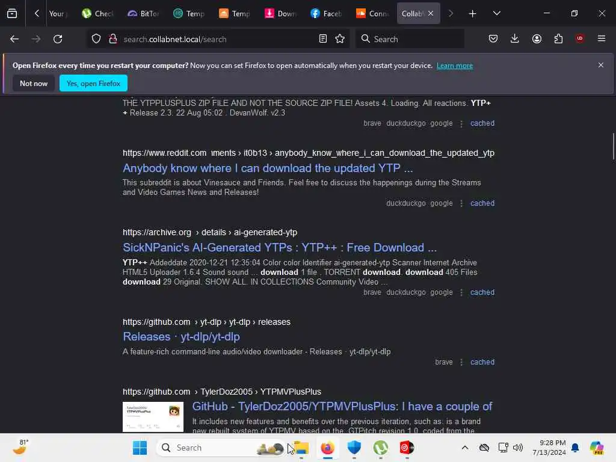
Task: Show hidden system tray icons
Action: (465, 448)
